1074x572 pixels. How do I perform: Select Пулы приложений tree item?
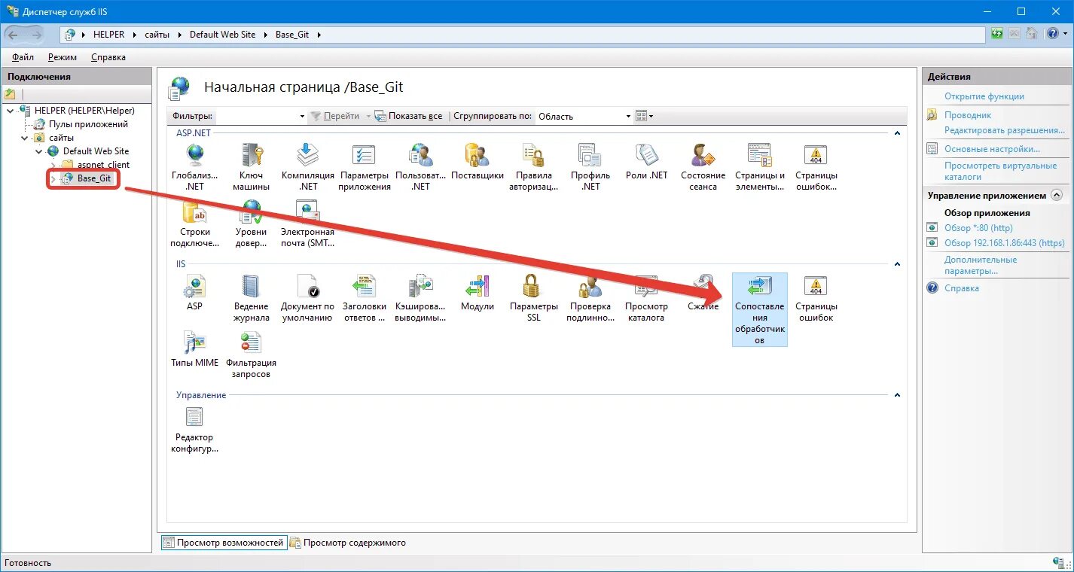(x=88, y=124)
